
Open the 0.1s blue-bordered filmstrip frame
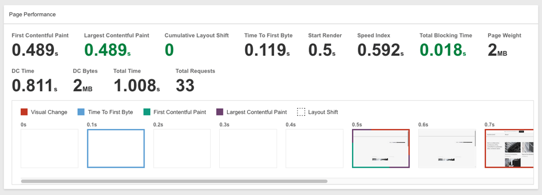click(x=116, y=149)
